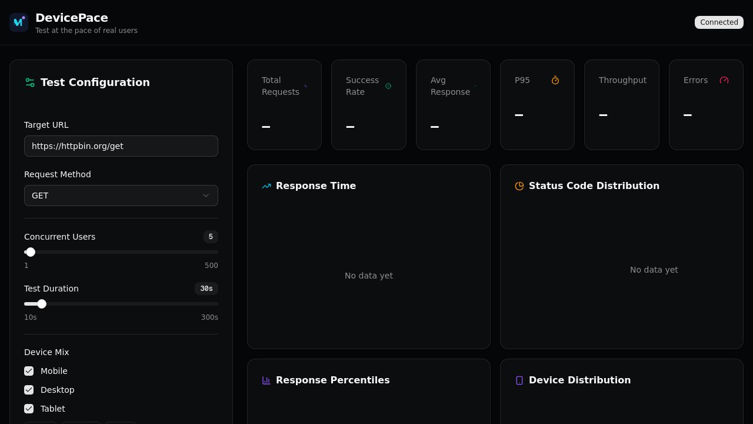Click the Response Percentiles bar chart icon
The height and width of the screenshot is (424, 753).
(266, 380)
